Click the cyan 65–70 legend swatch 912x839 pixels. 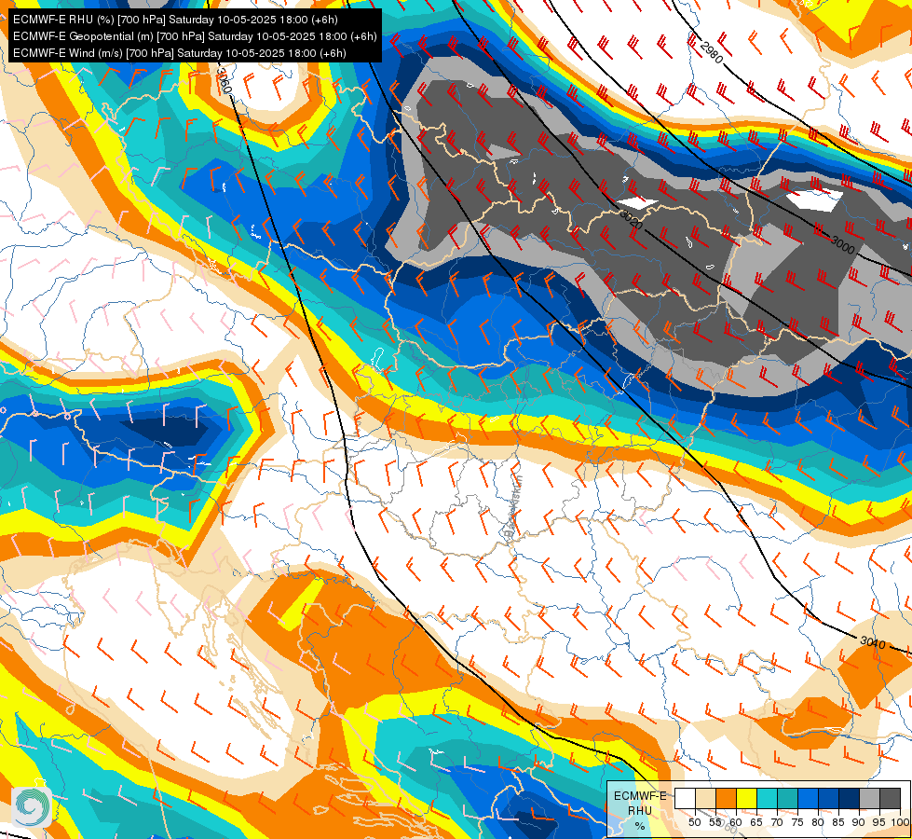[x=768, y=798]
